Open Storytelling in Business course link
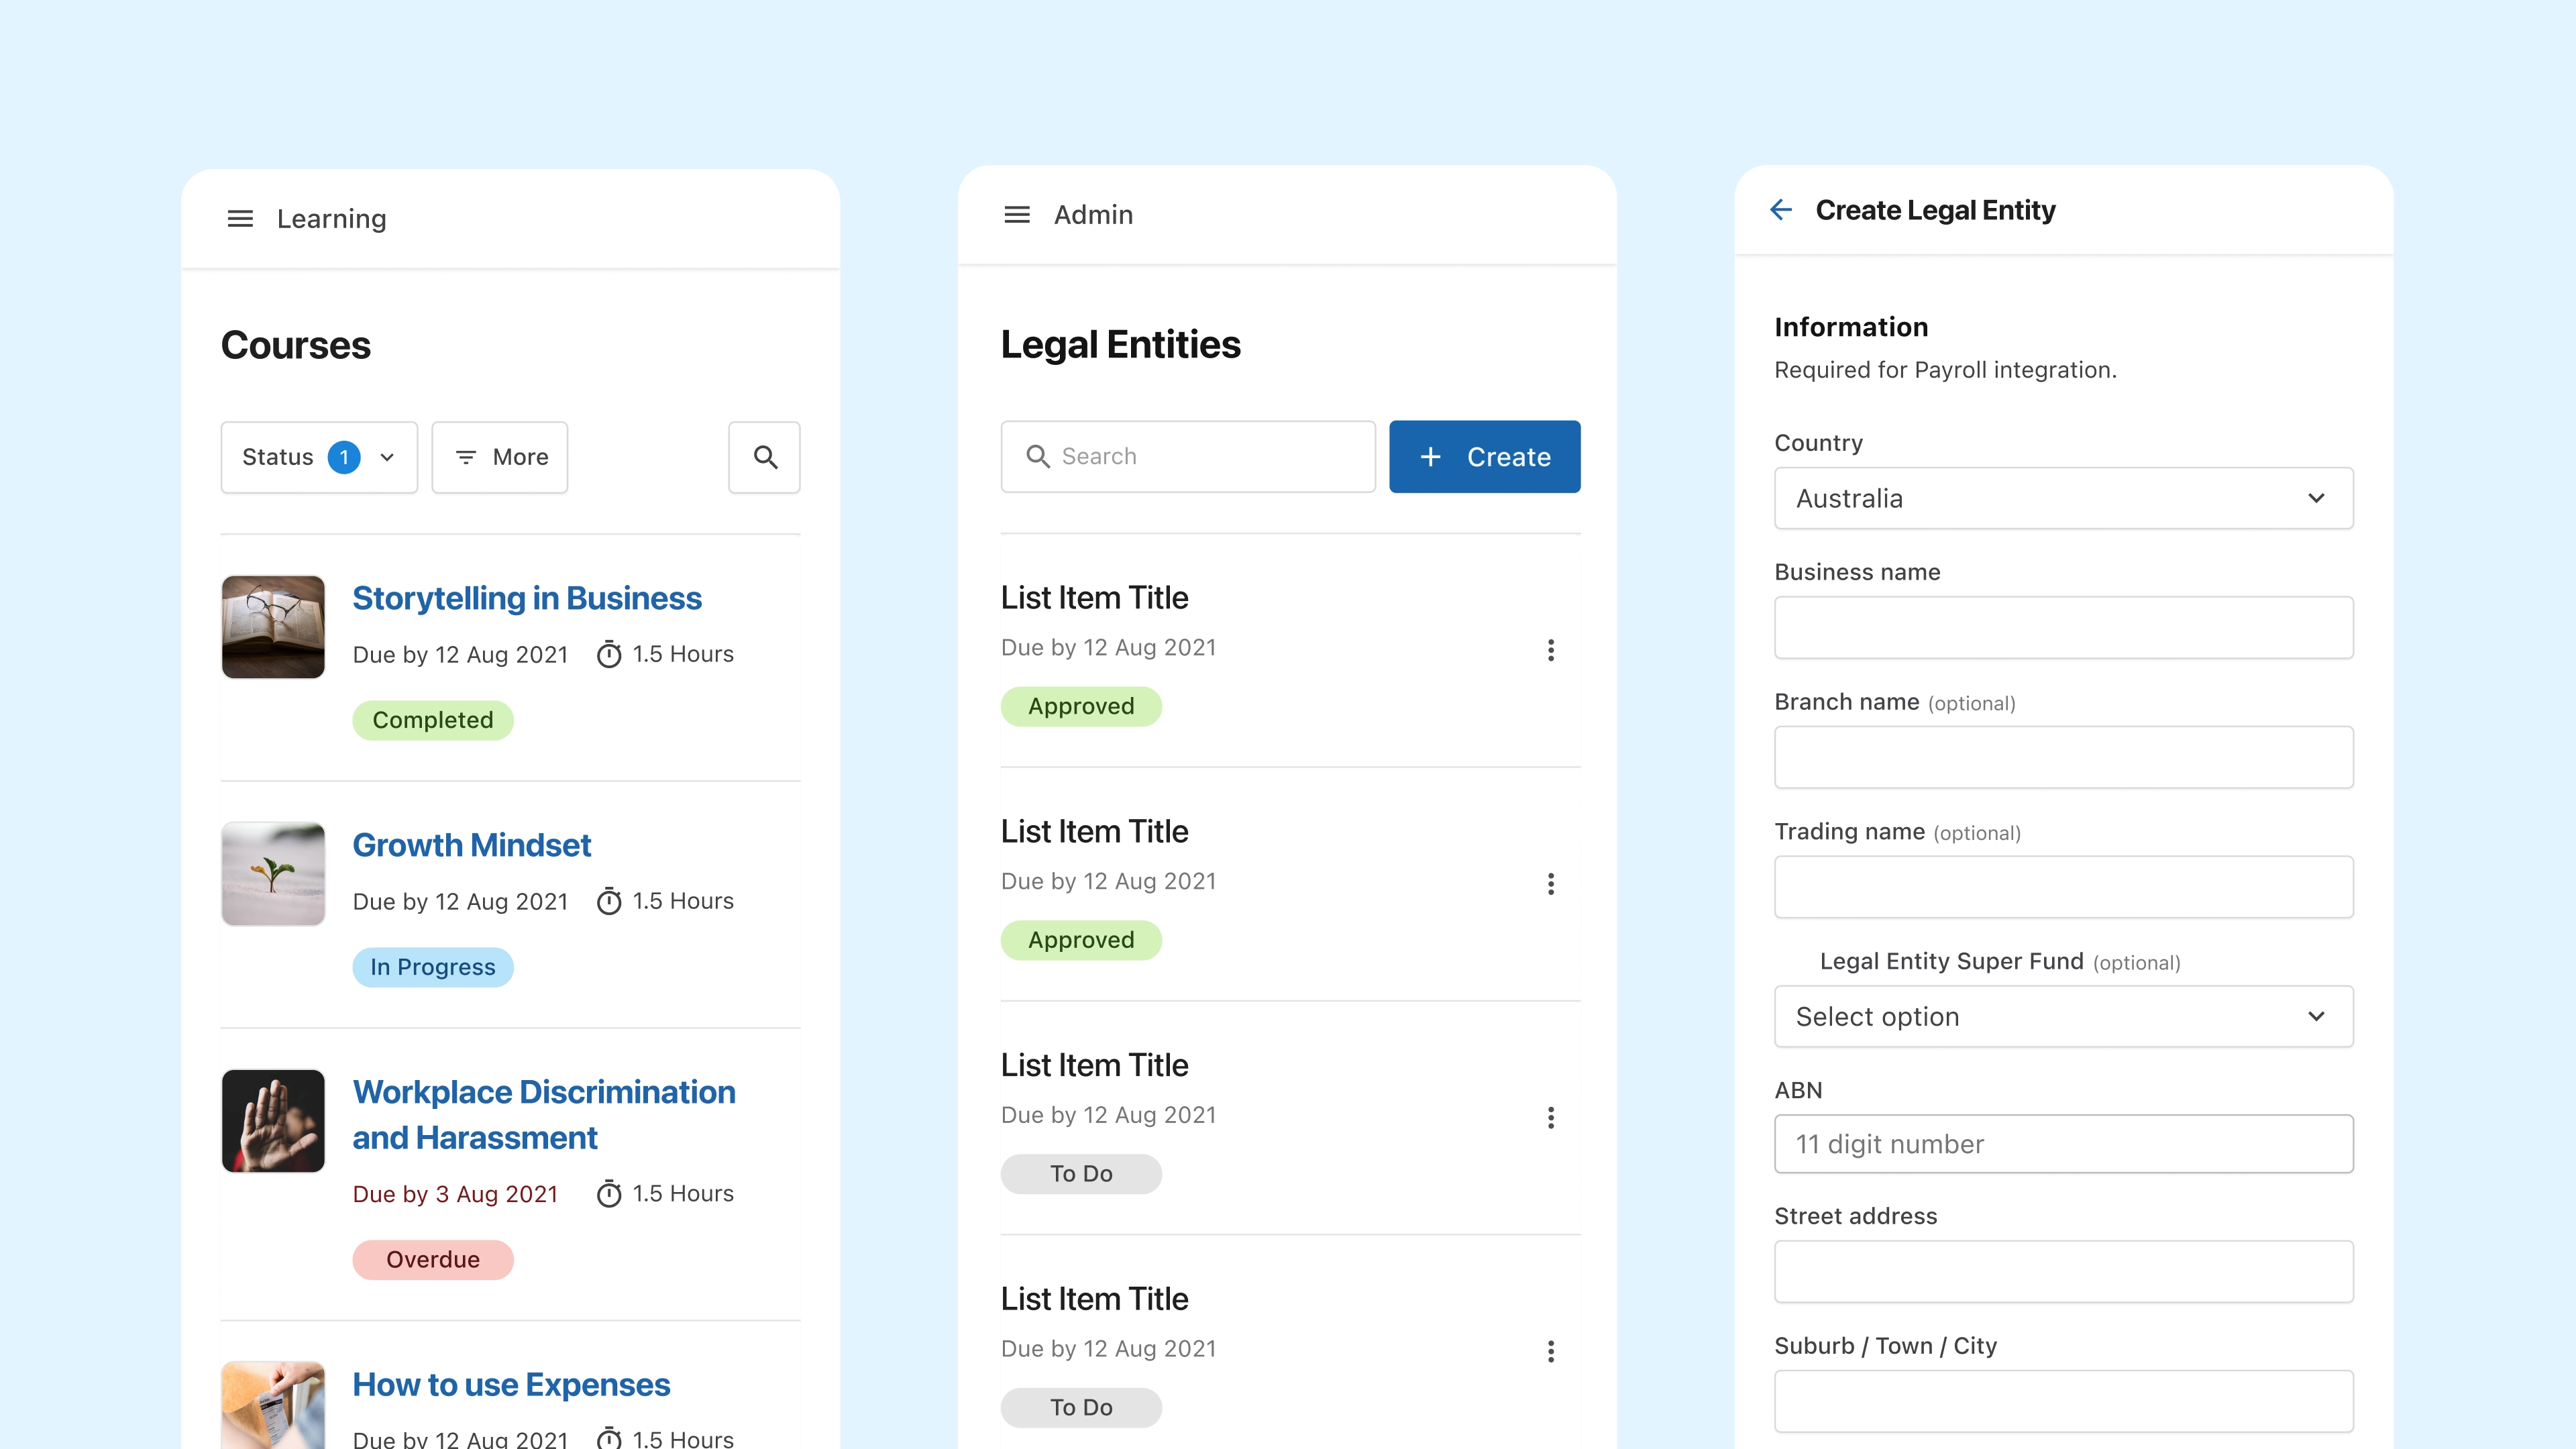The height and width of the screenshot is (1449, 2576). point(527,598)
